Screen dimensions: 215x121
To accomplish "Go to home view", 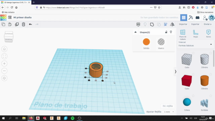I will (4, 49).
